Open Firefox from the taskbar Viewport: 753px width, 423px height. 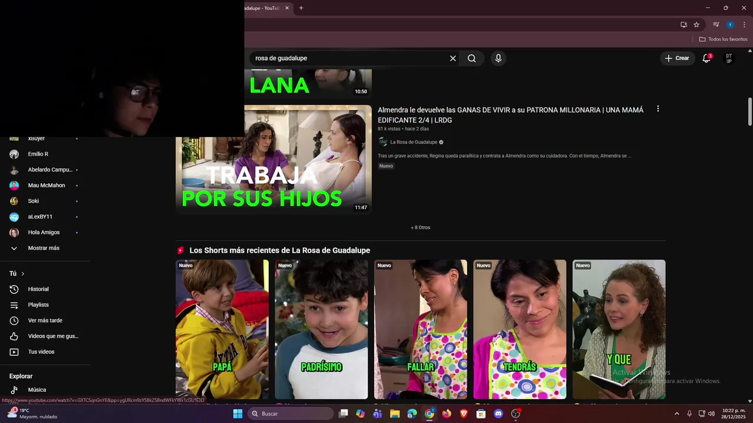click(x=447, y=414)
